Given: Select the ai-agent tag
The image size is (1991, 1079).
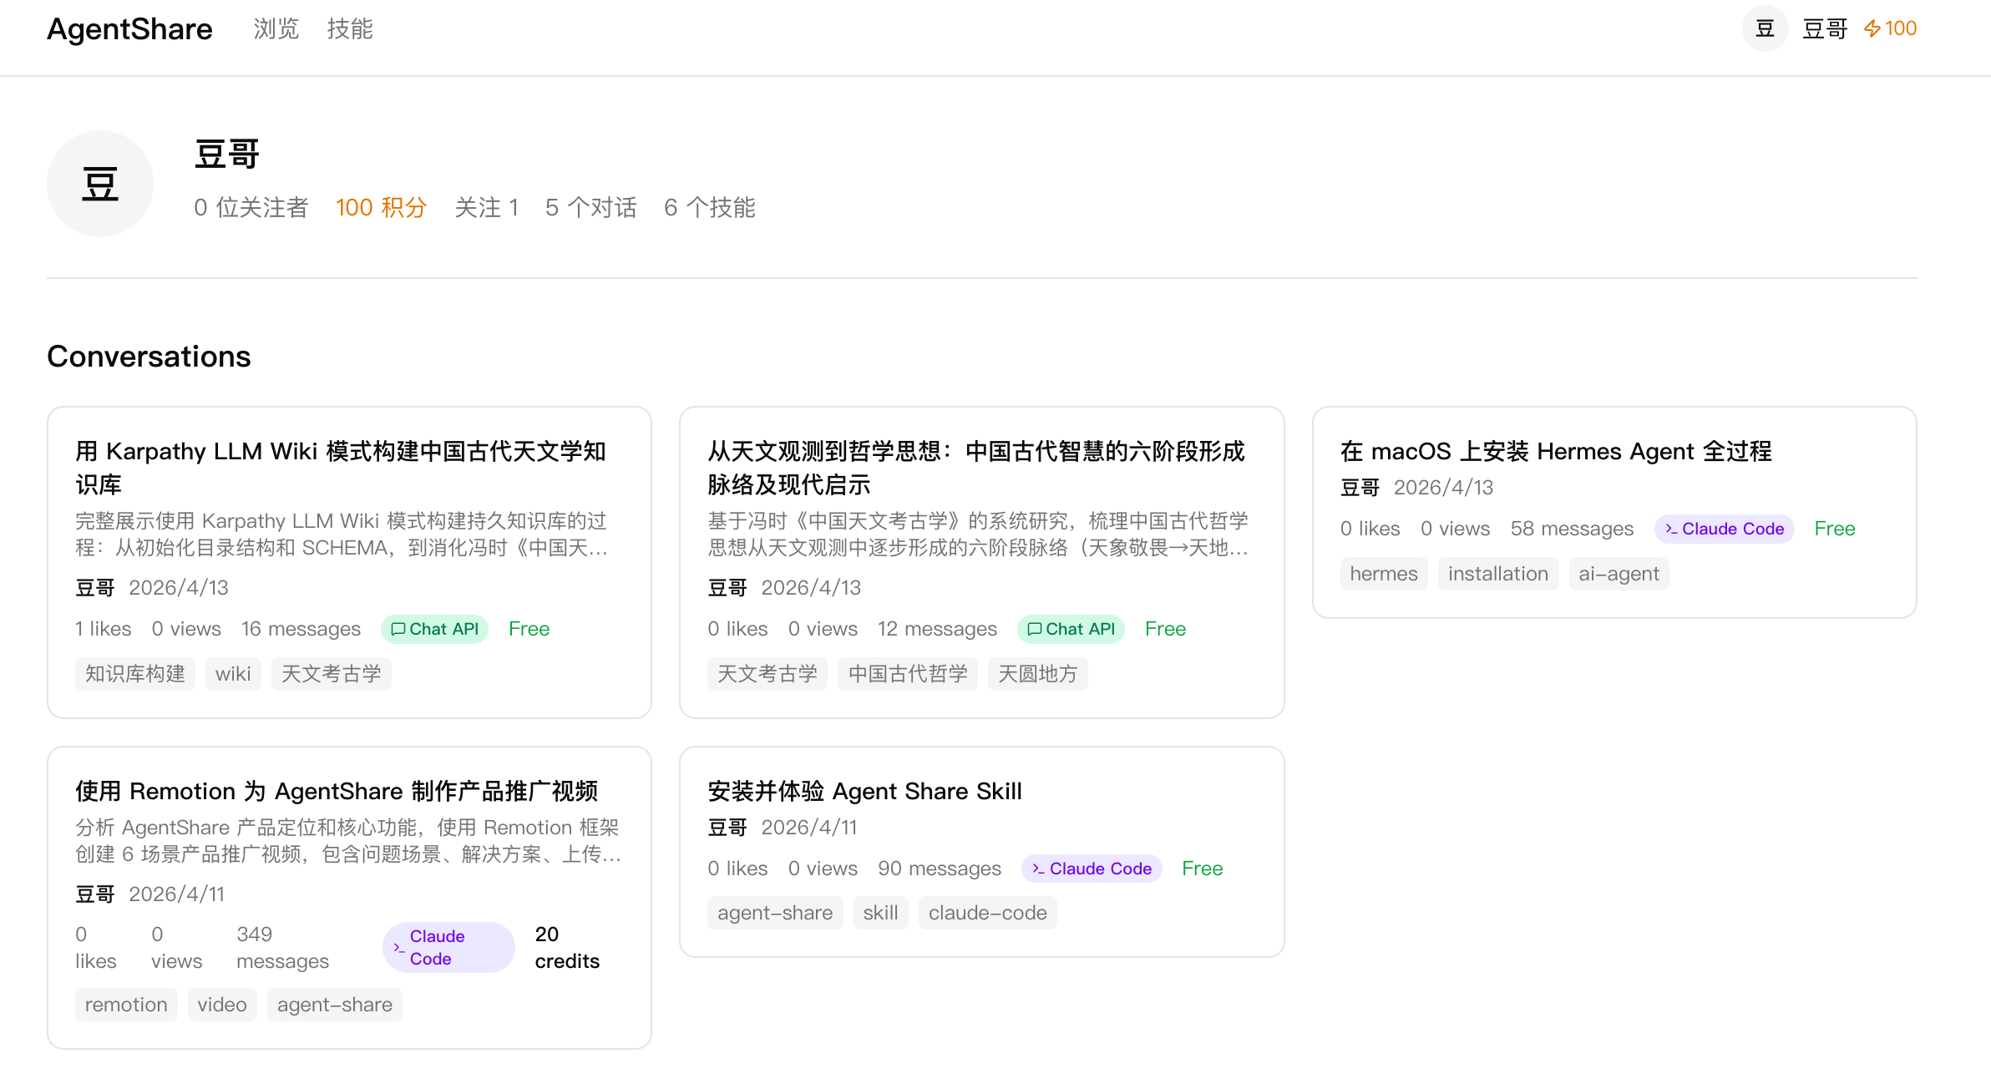Looking at the screenshot, I should [x=1619, y=574].
